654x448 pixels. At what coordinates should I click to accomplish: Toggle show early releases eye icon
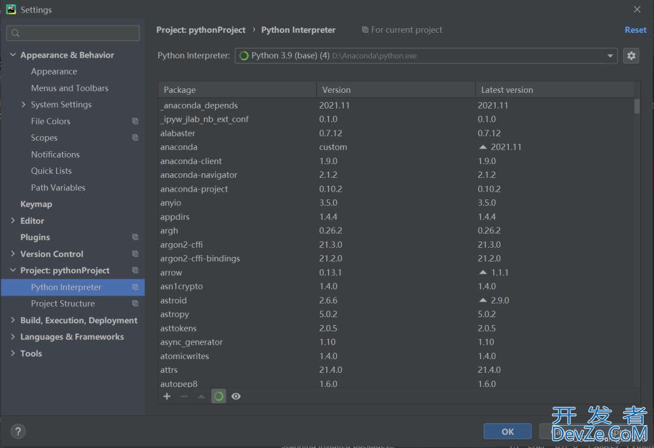click(236, 396)
